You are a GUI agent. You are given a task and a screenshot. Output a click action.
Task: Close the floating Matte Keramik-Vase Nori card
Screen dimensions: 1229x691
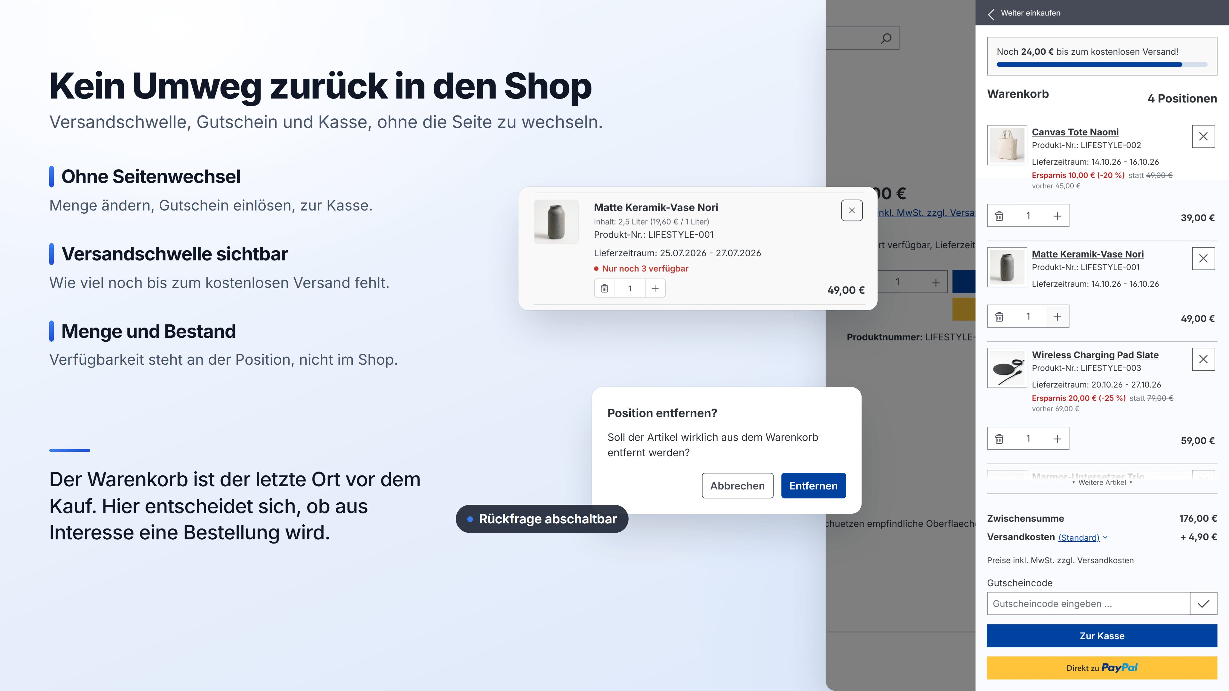(x=852, y=210)
